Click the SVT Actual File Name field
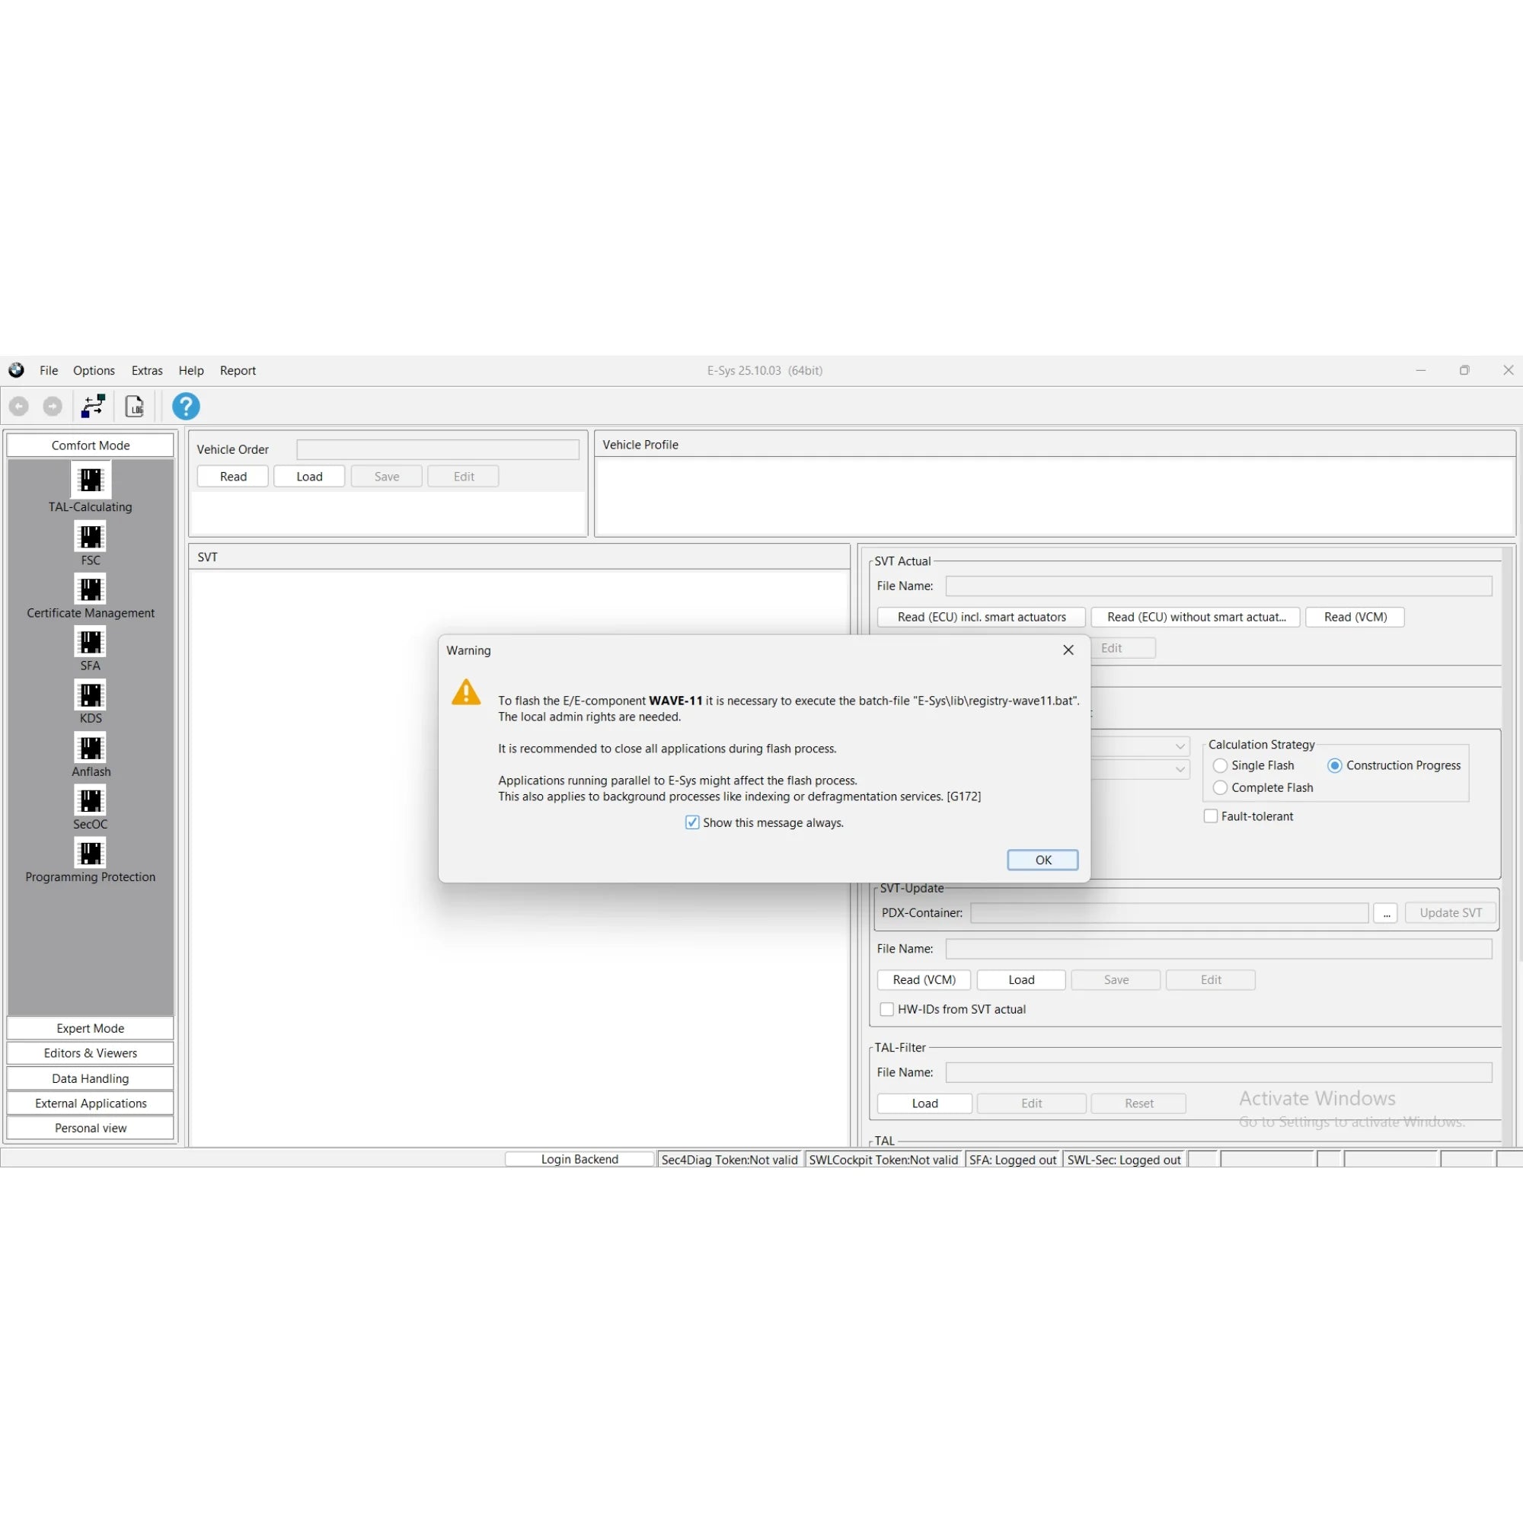The image size is (1523, 1523). [1218, 586]
